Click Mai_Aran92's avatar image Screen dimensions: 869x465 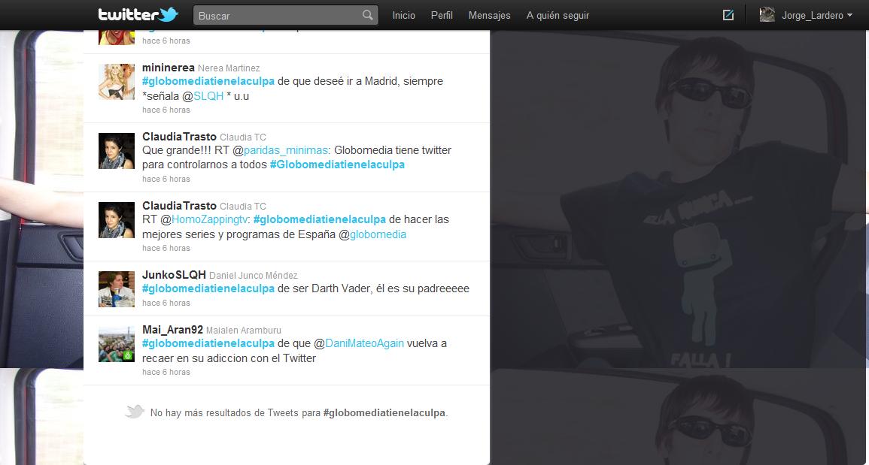coord(117,344)
